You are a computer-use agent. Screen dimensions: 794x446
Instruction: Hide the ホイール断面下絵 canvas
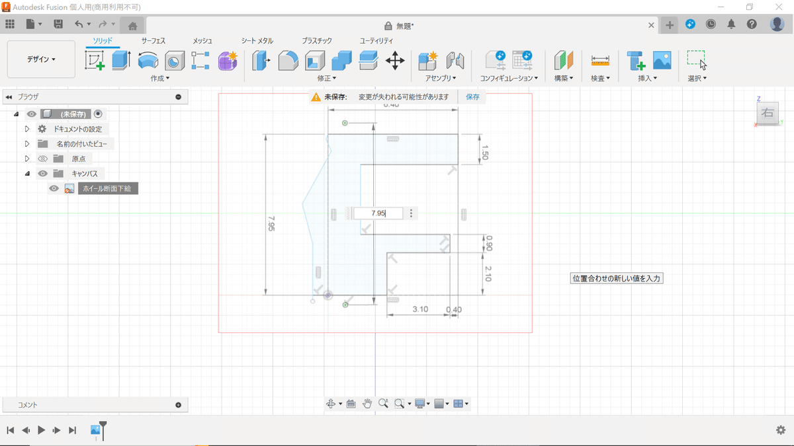[x=54, y=188]
